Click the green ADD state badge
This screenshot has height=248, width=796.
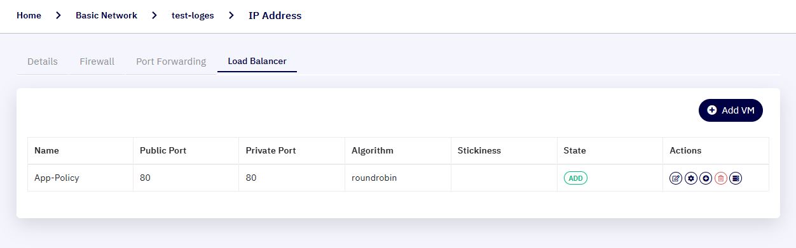click(575, 178)
